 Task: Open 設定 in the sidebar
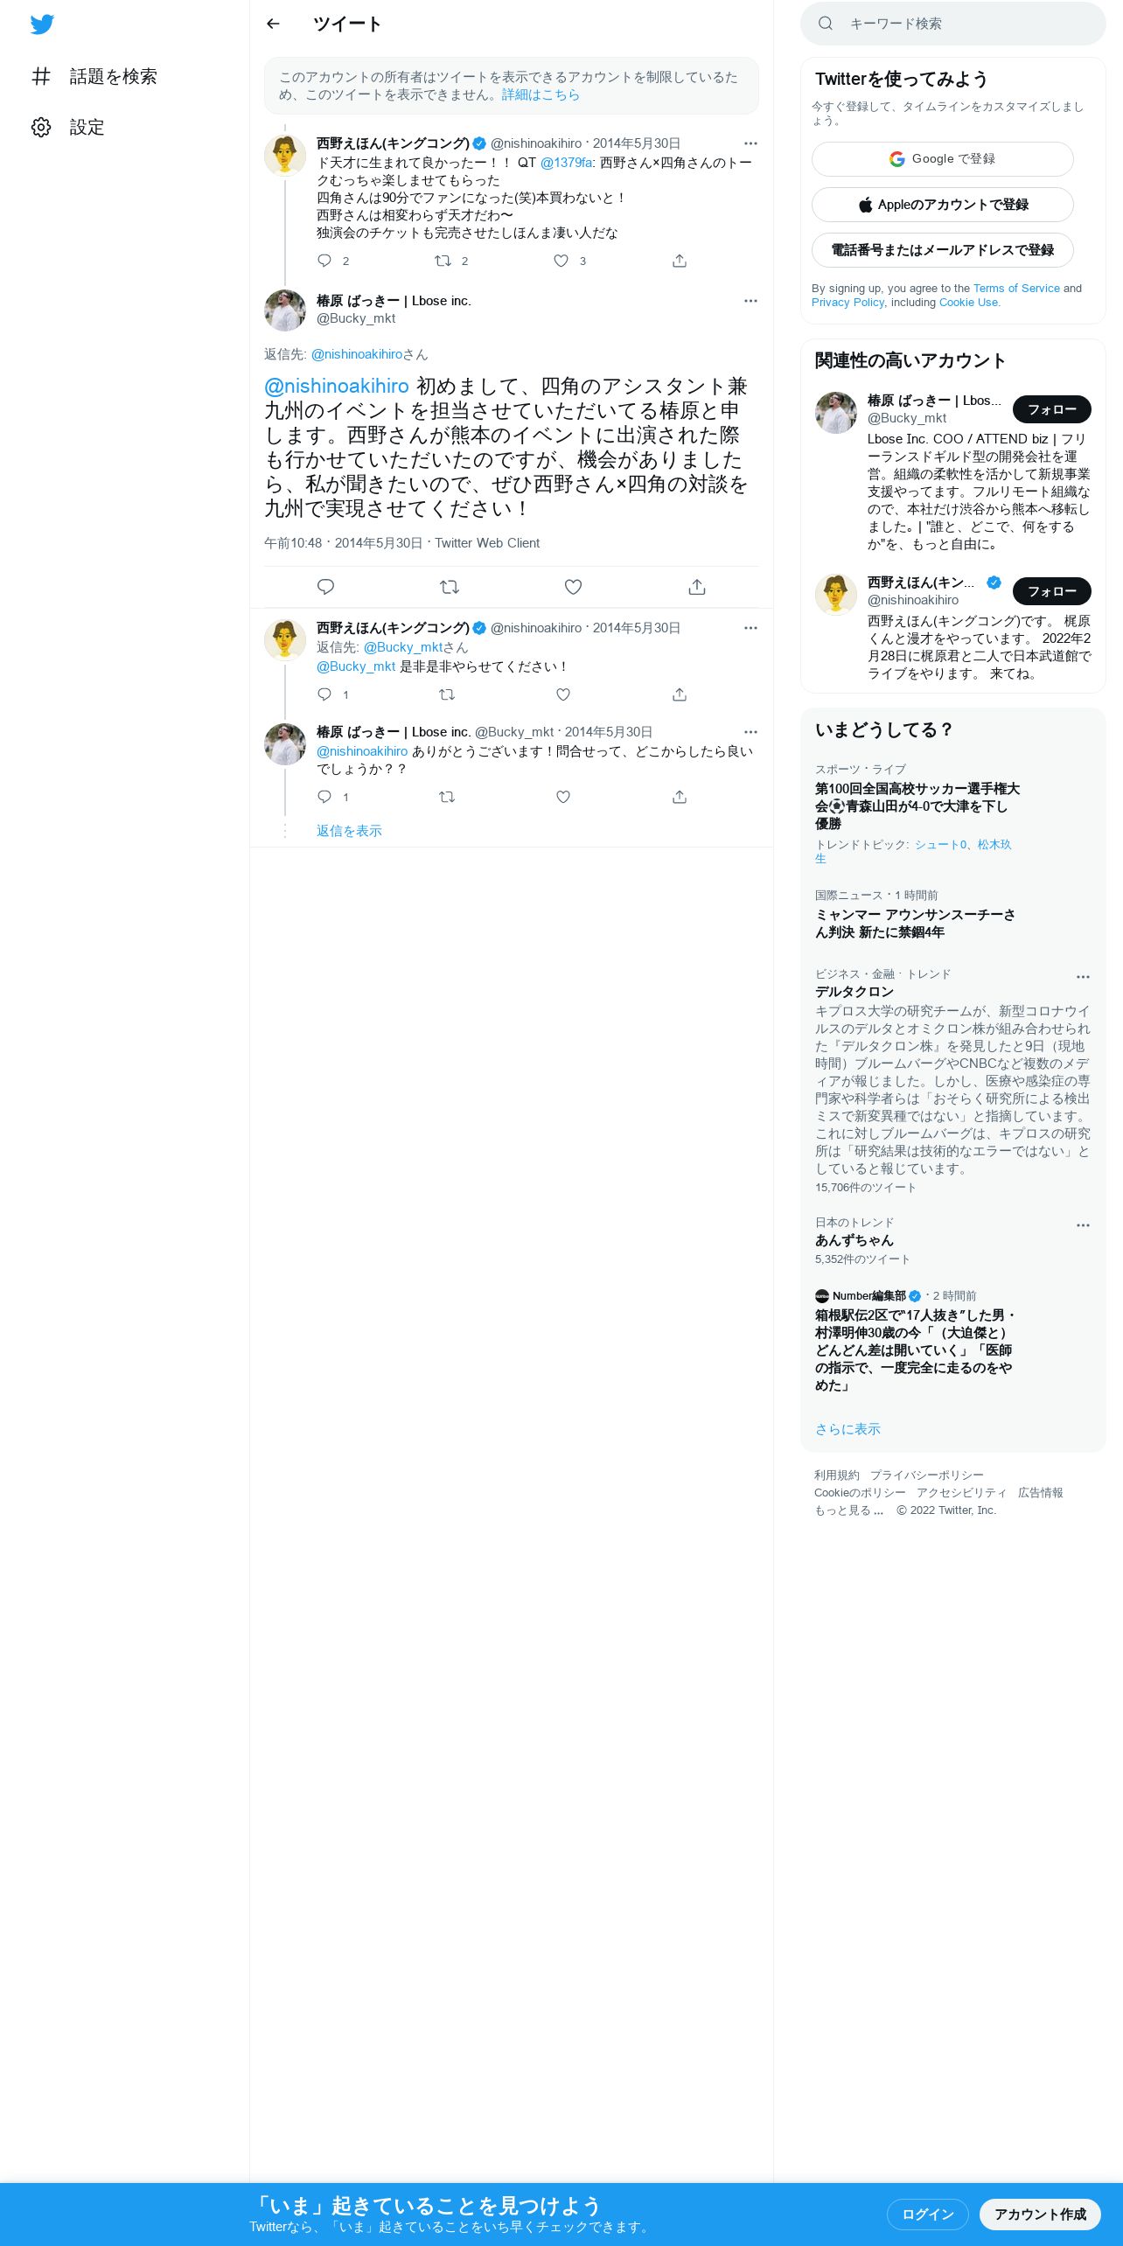coord(68,128)
